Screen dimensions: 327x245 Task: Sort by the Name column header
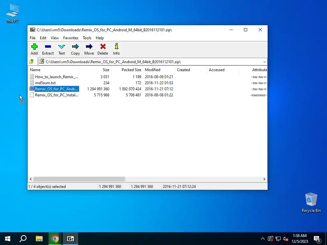click(53, 70)
